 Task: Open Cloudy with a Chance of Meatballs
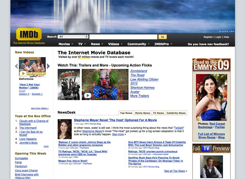[34, 123]
